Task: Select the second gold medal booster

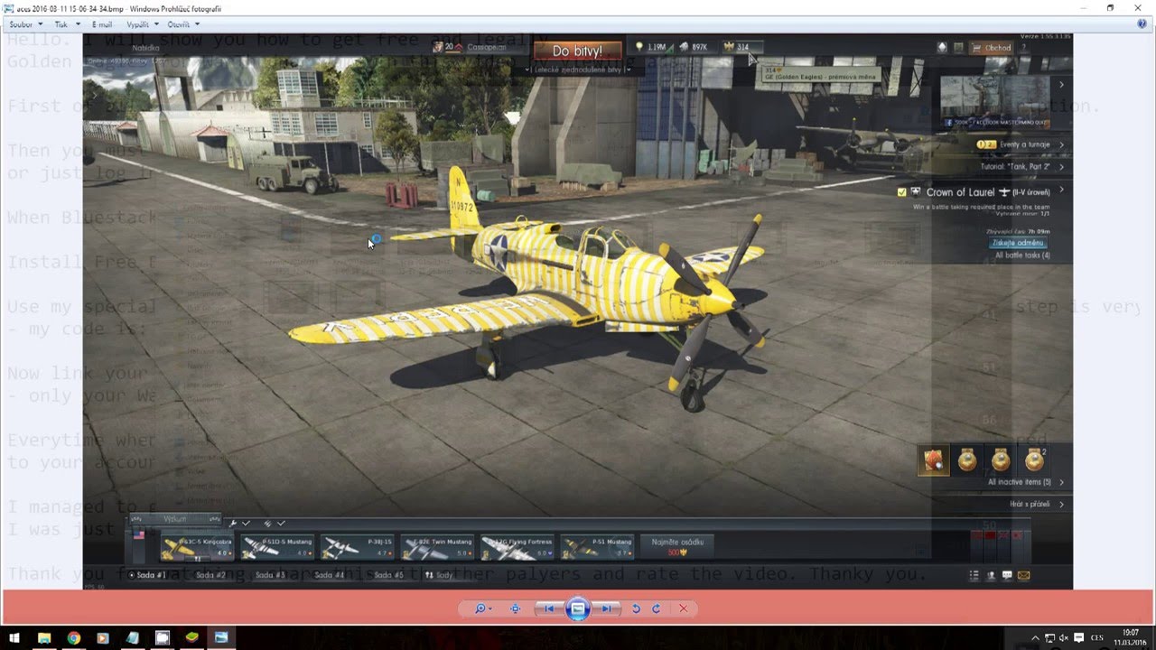Action: pos(967,460)
